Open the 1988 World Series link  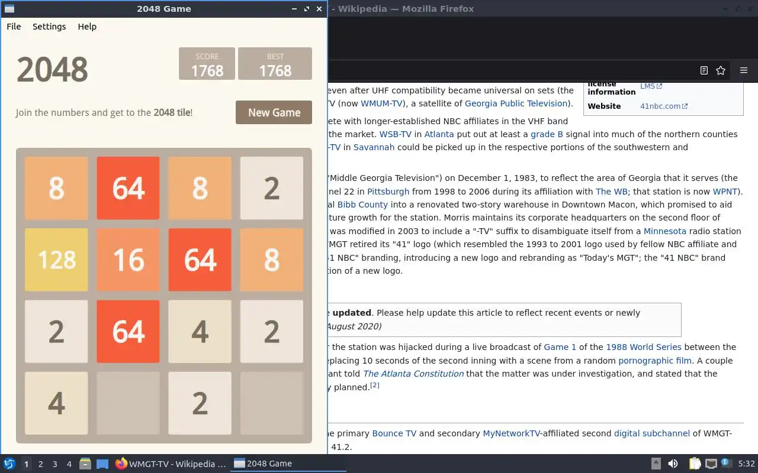pos(644,347)
